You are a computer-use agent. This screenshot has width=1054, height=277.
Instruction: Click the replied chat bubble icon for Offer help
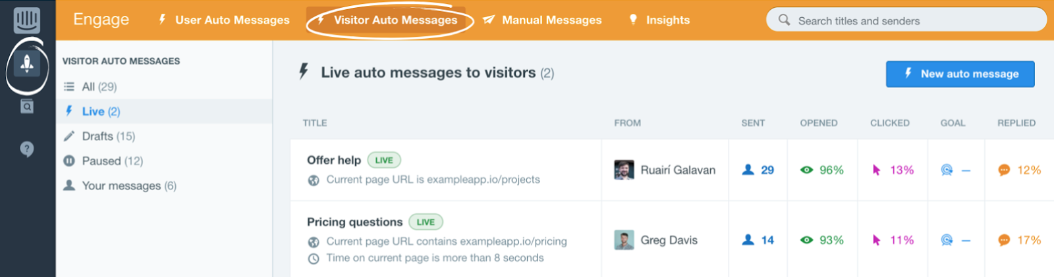[x=1004, y=170]
